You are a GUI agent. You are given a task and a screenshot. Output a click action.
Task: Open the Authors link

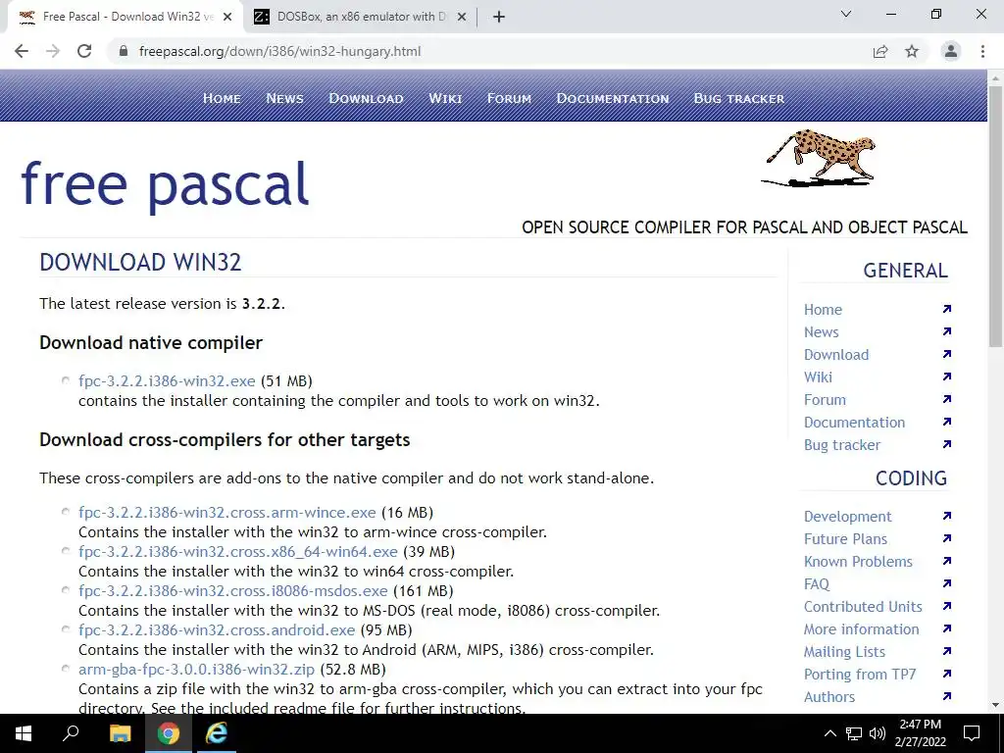pyautogui.click(x=829, y=697)
